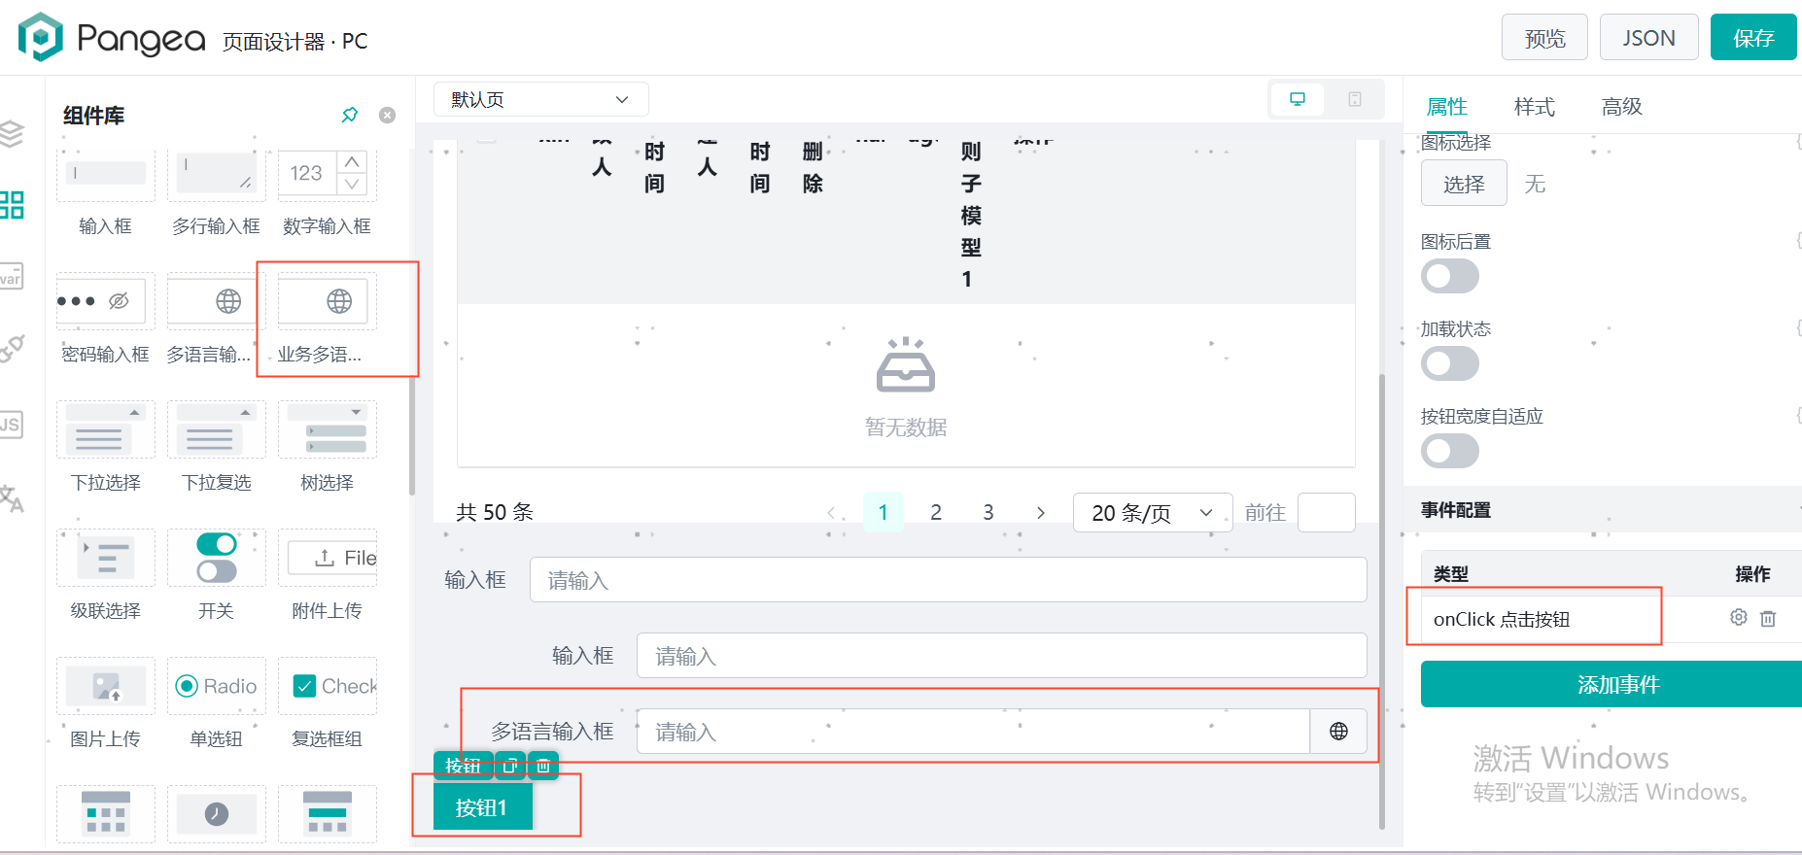Select the onClick 点击按钮 event row

(1611, 619)
